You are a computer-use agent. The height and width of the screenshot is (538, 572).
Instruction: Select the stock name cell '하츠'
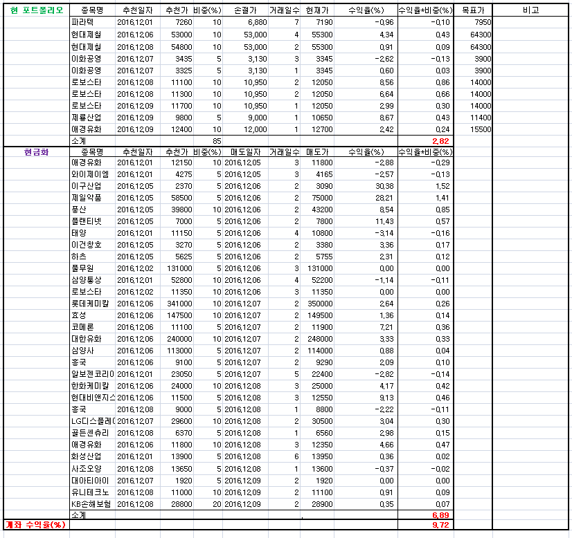(78, 257)
